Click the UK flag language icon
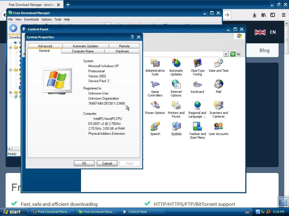This screenshot has height=216, width=289. [260, 32]
